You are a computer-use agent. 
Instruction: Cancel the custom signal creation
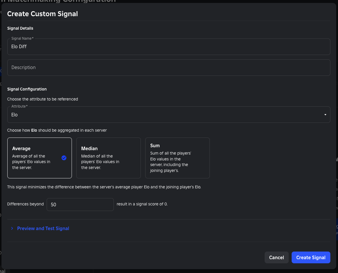(x=276, y=257)
